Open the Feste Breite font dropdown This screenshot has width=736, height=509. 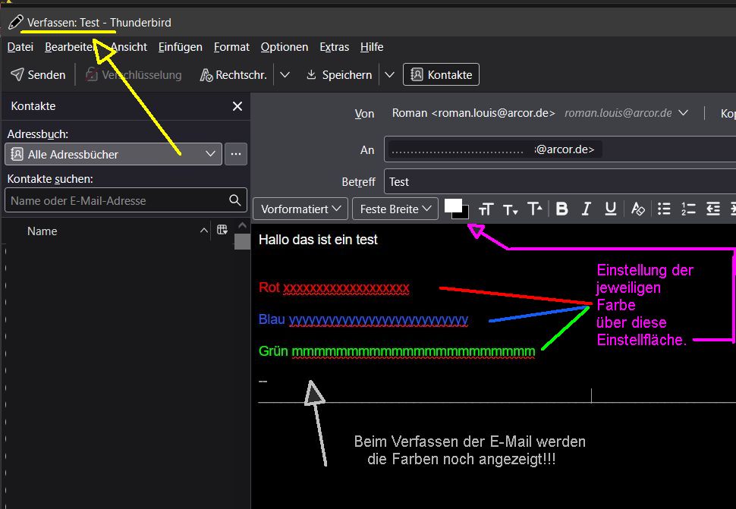(x=395, y=209)
